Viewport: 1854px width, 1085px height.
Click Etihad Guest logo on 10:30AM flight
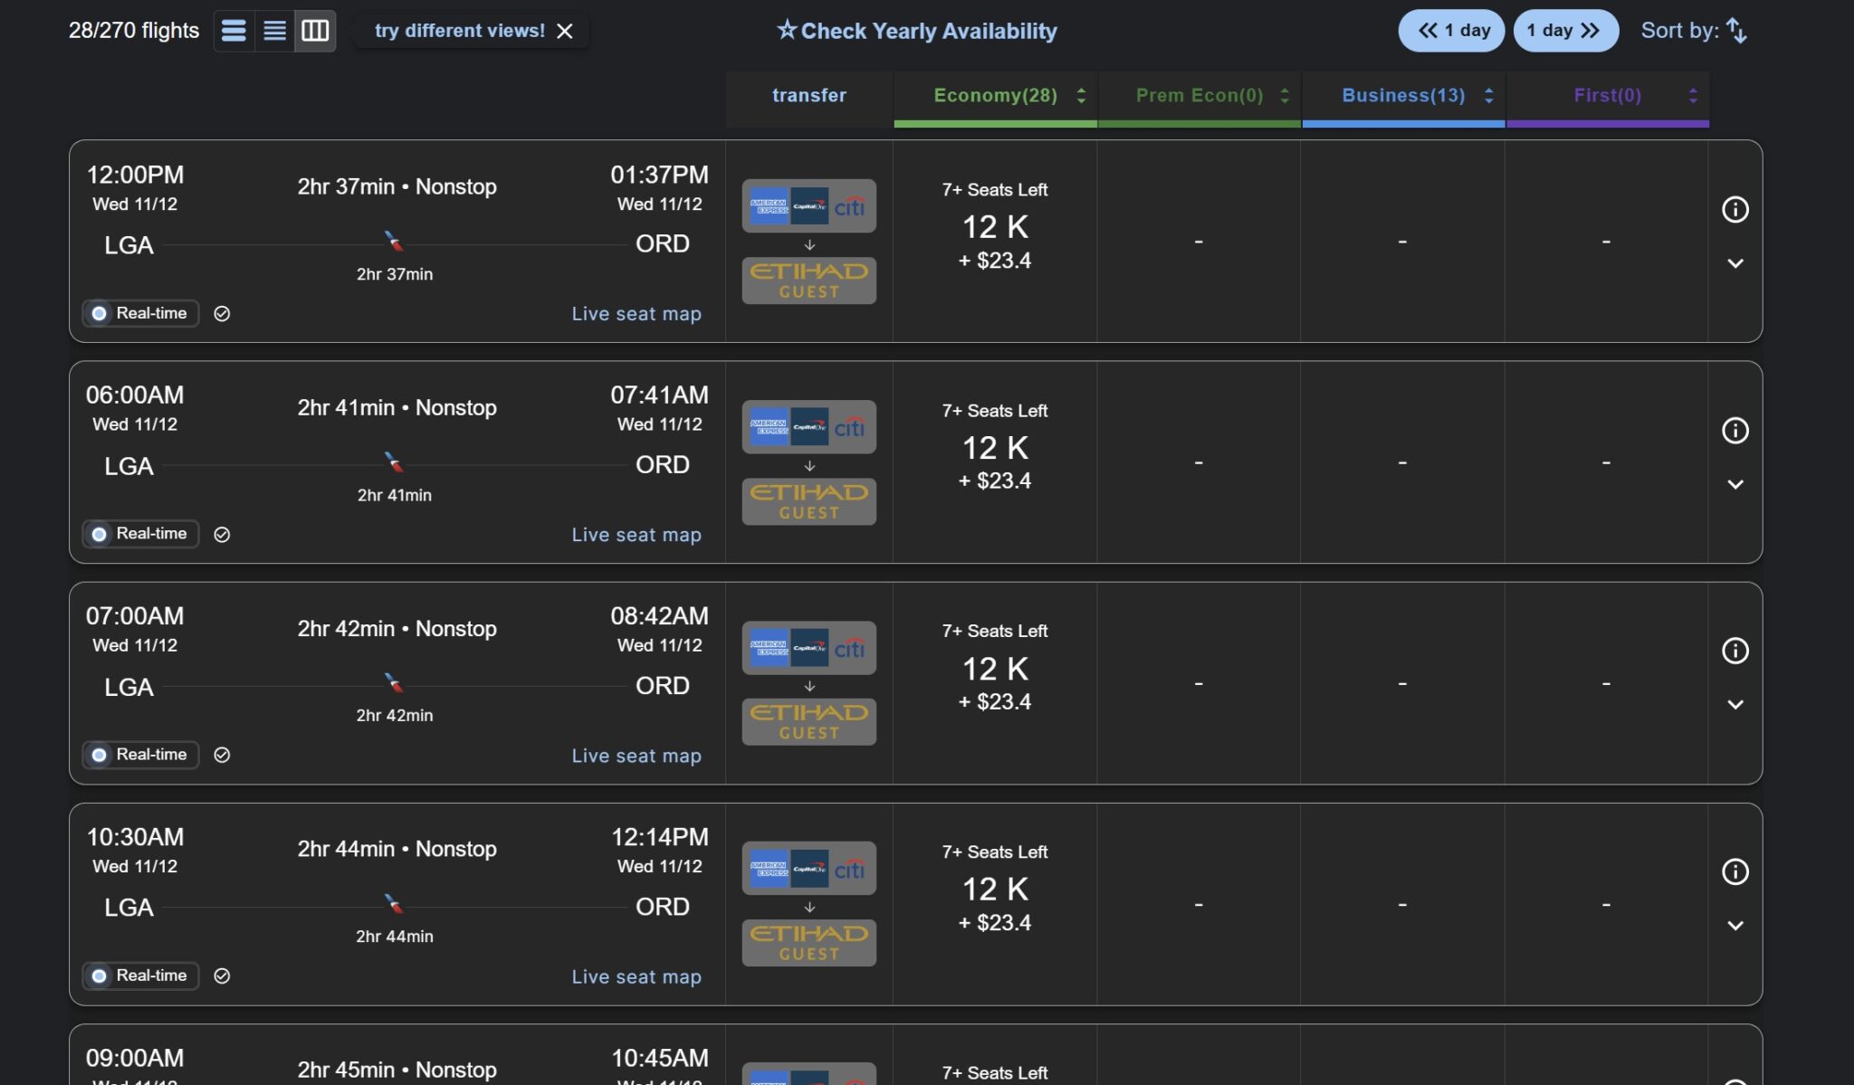(809, 943)
